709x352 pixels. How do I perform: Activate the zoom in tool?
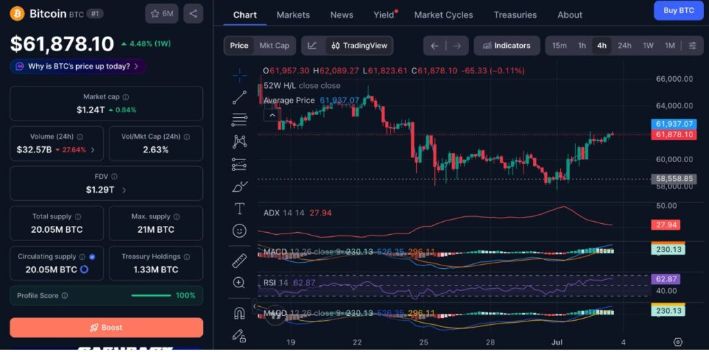(x=239, y=283)
